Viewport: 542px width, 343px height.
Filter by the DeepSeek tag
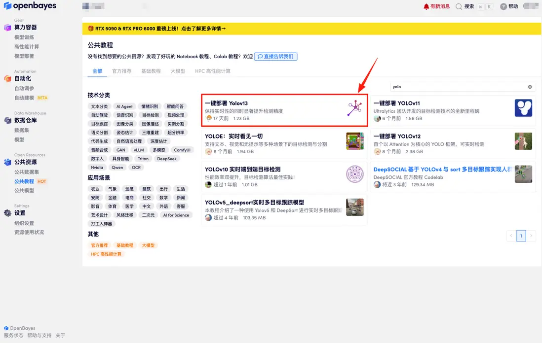click(167, 159)
